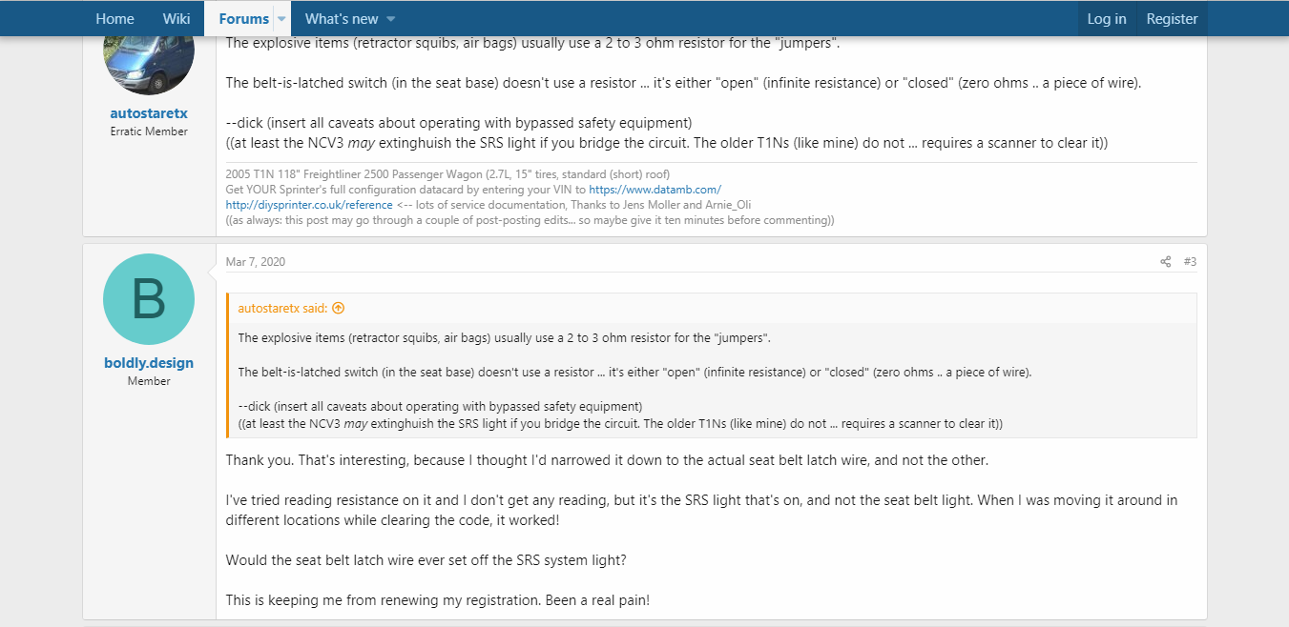Image resolution: width=1289 pixels, height=627 pixels.
Task: Open the Wiki menu item
Action: [177, 19]
